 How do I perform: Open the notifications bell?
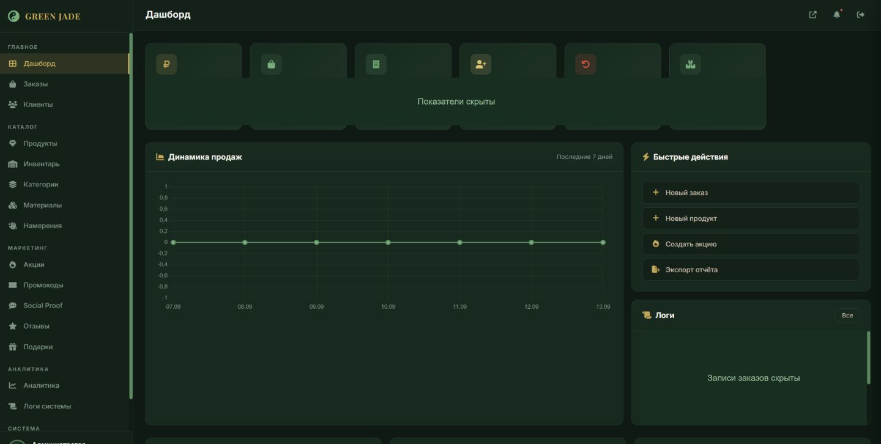pos(837,15)
